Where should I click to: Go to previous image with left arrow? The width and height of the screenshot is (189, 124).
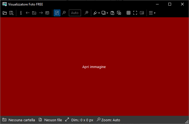pos(28,13)
